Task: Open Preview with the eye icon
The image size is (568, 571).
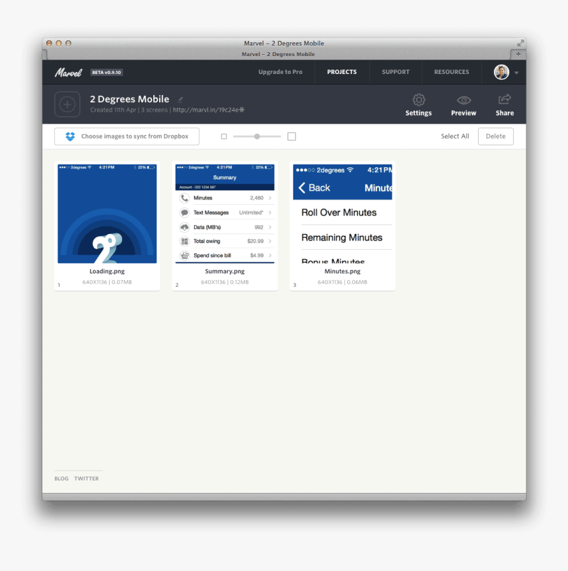Action: point(464,100)
